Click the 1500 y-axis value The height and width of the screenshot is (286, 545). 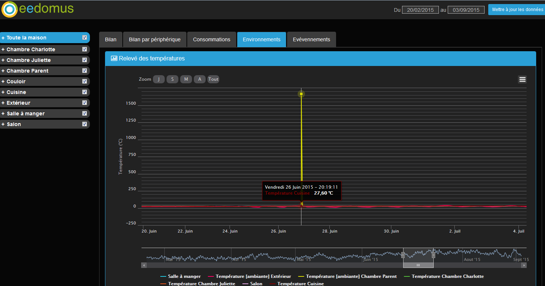tap(130, 103)
